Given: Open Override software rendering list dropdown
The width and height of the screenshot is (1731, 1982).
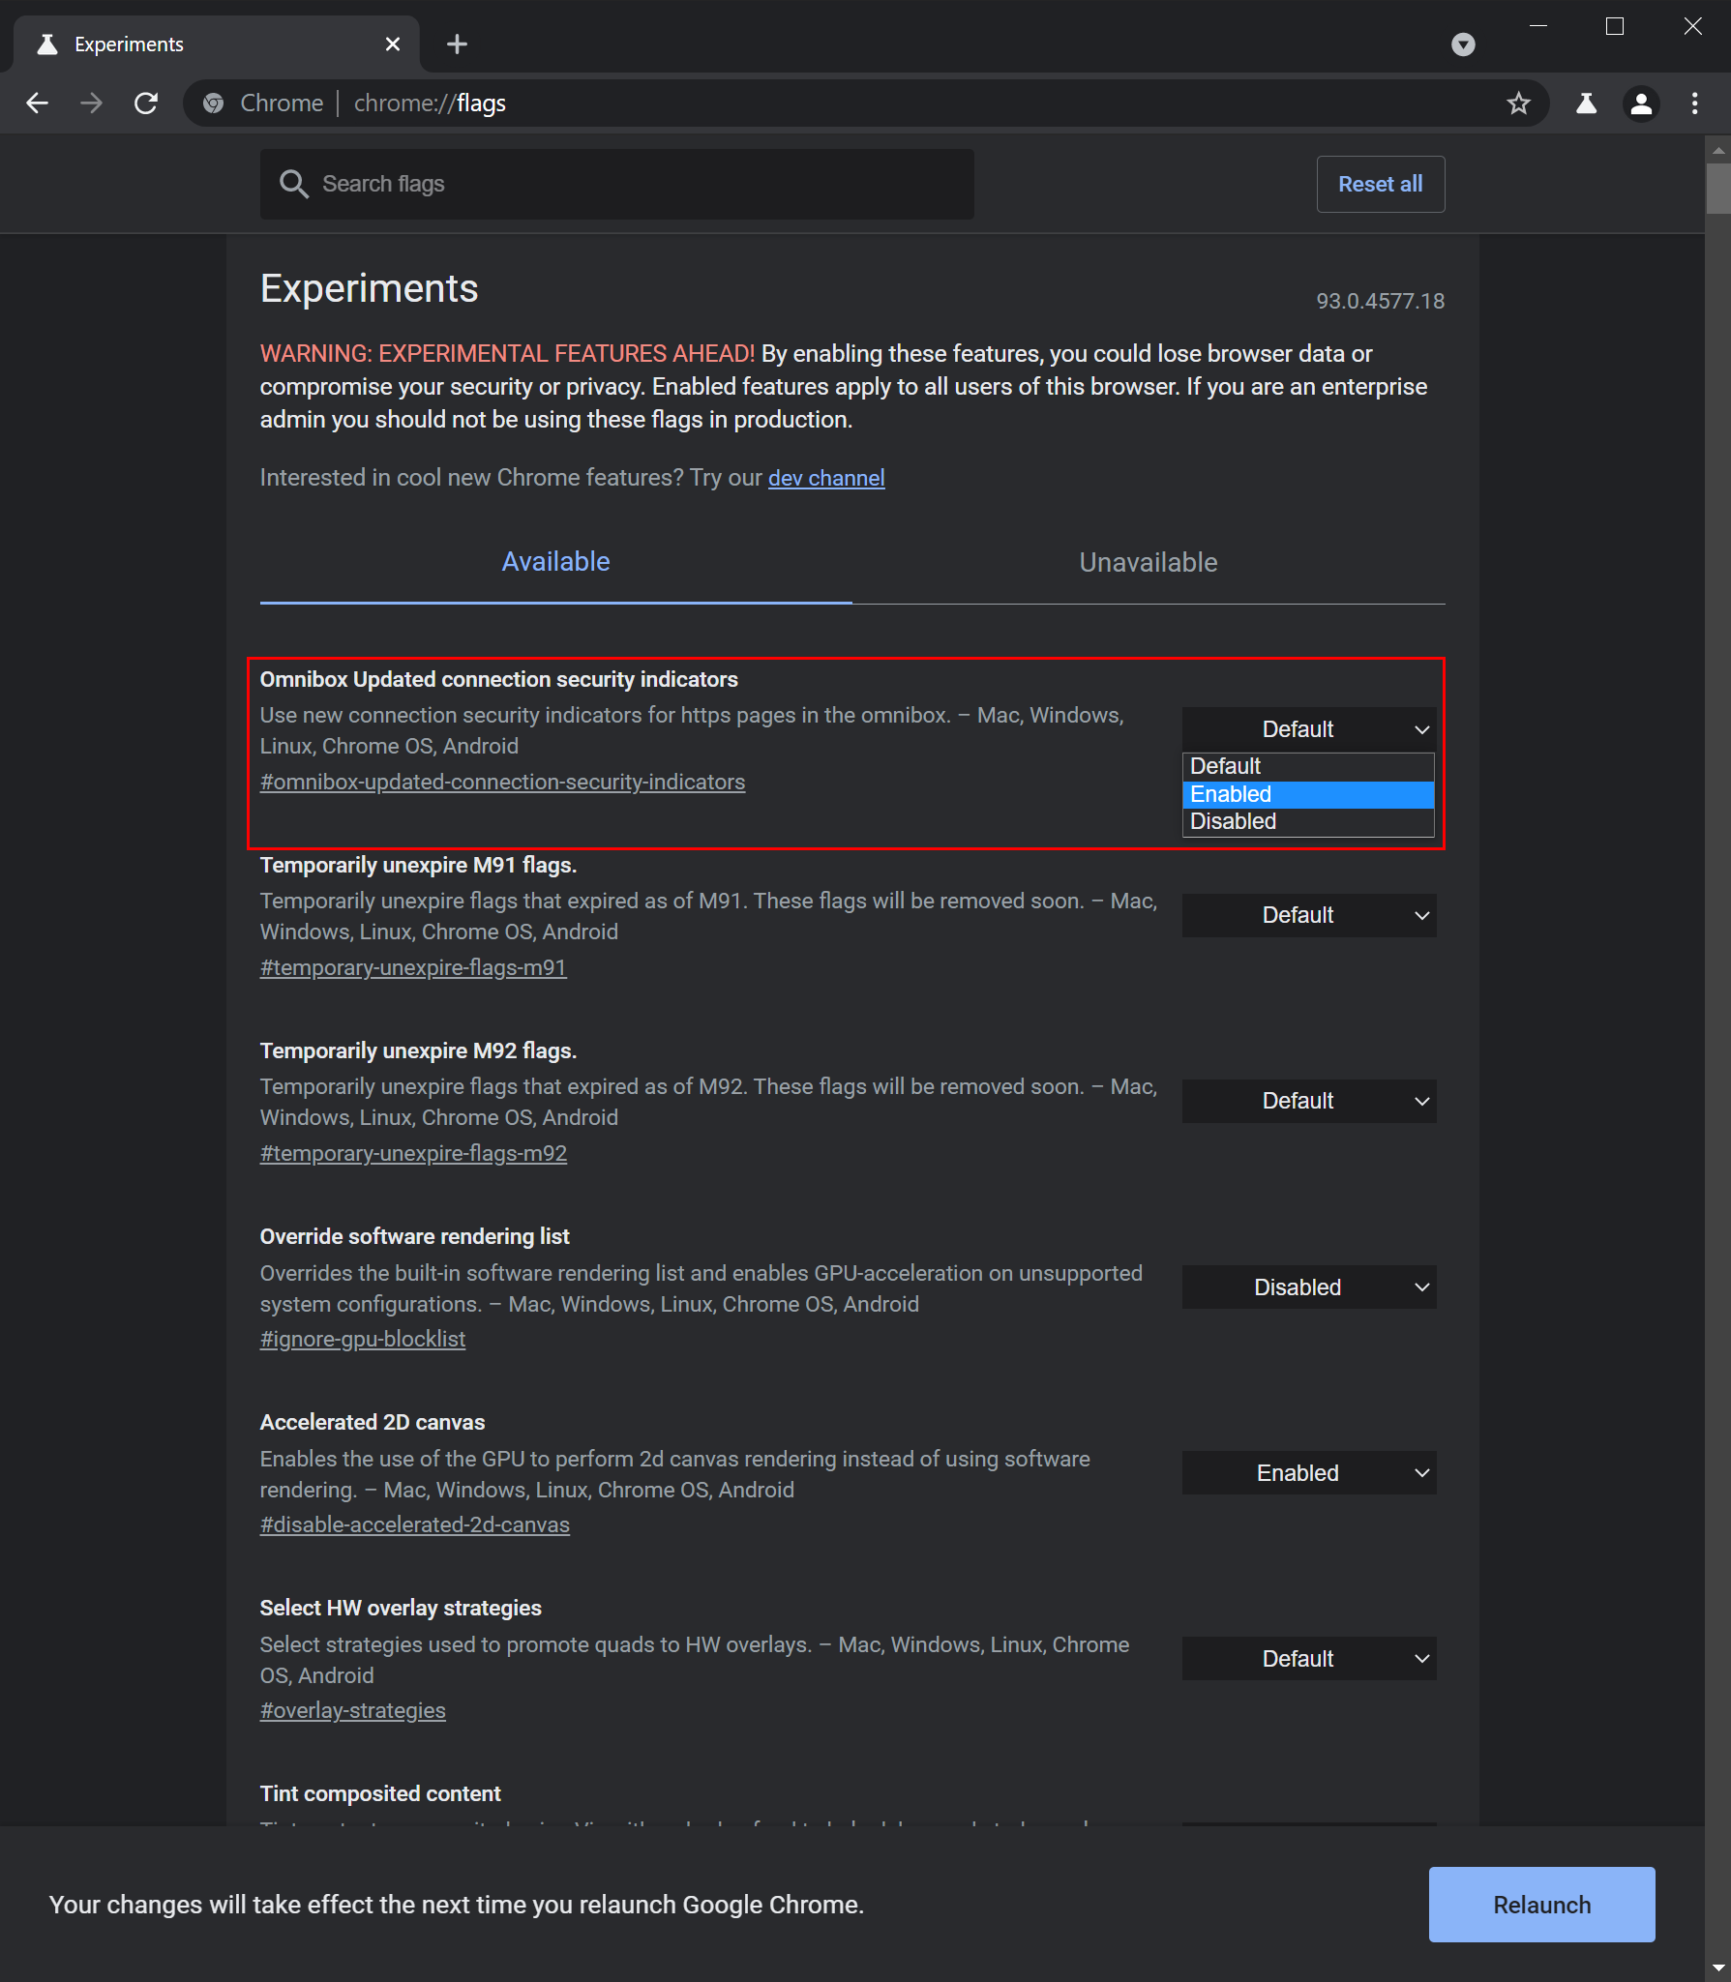Looking at the screenshot, I should (x=1308, y=1287).
